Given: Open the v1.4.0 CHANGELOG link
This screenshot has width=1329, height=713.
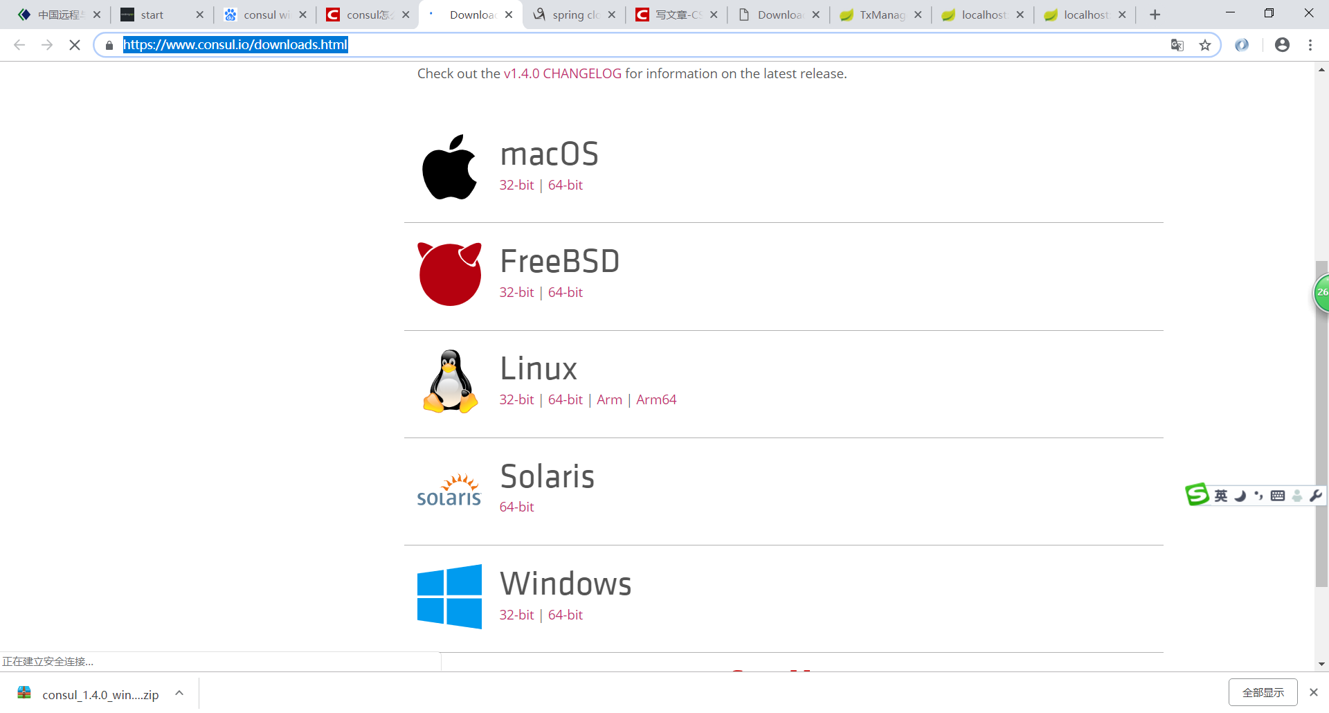Looking at the screenshot, I should (x=562, y=73).
